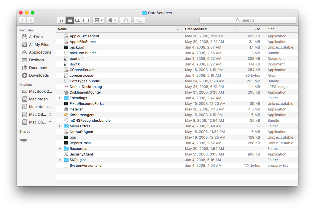Viewport: 315px width, 210px height.
Task: Go forward with the right arrow
Action: pyautogui.click(x=31, y=20)
